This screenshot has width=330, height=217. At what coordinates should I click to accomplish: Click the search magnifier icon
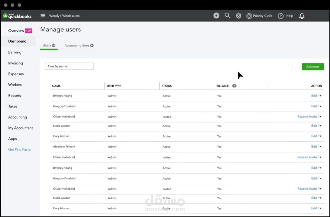pos(227,16)
